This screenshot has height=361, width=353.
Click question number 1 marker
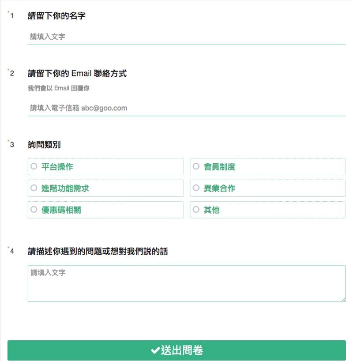tap(12, 16)
